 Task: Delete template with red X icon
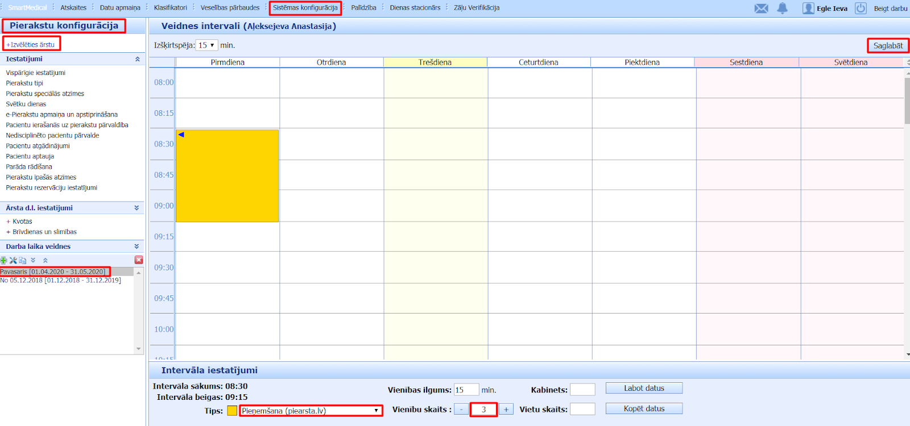[x=139, y=260]
